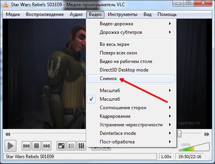Adjust the volume slider at 100%

194,147
